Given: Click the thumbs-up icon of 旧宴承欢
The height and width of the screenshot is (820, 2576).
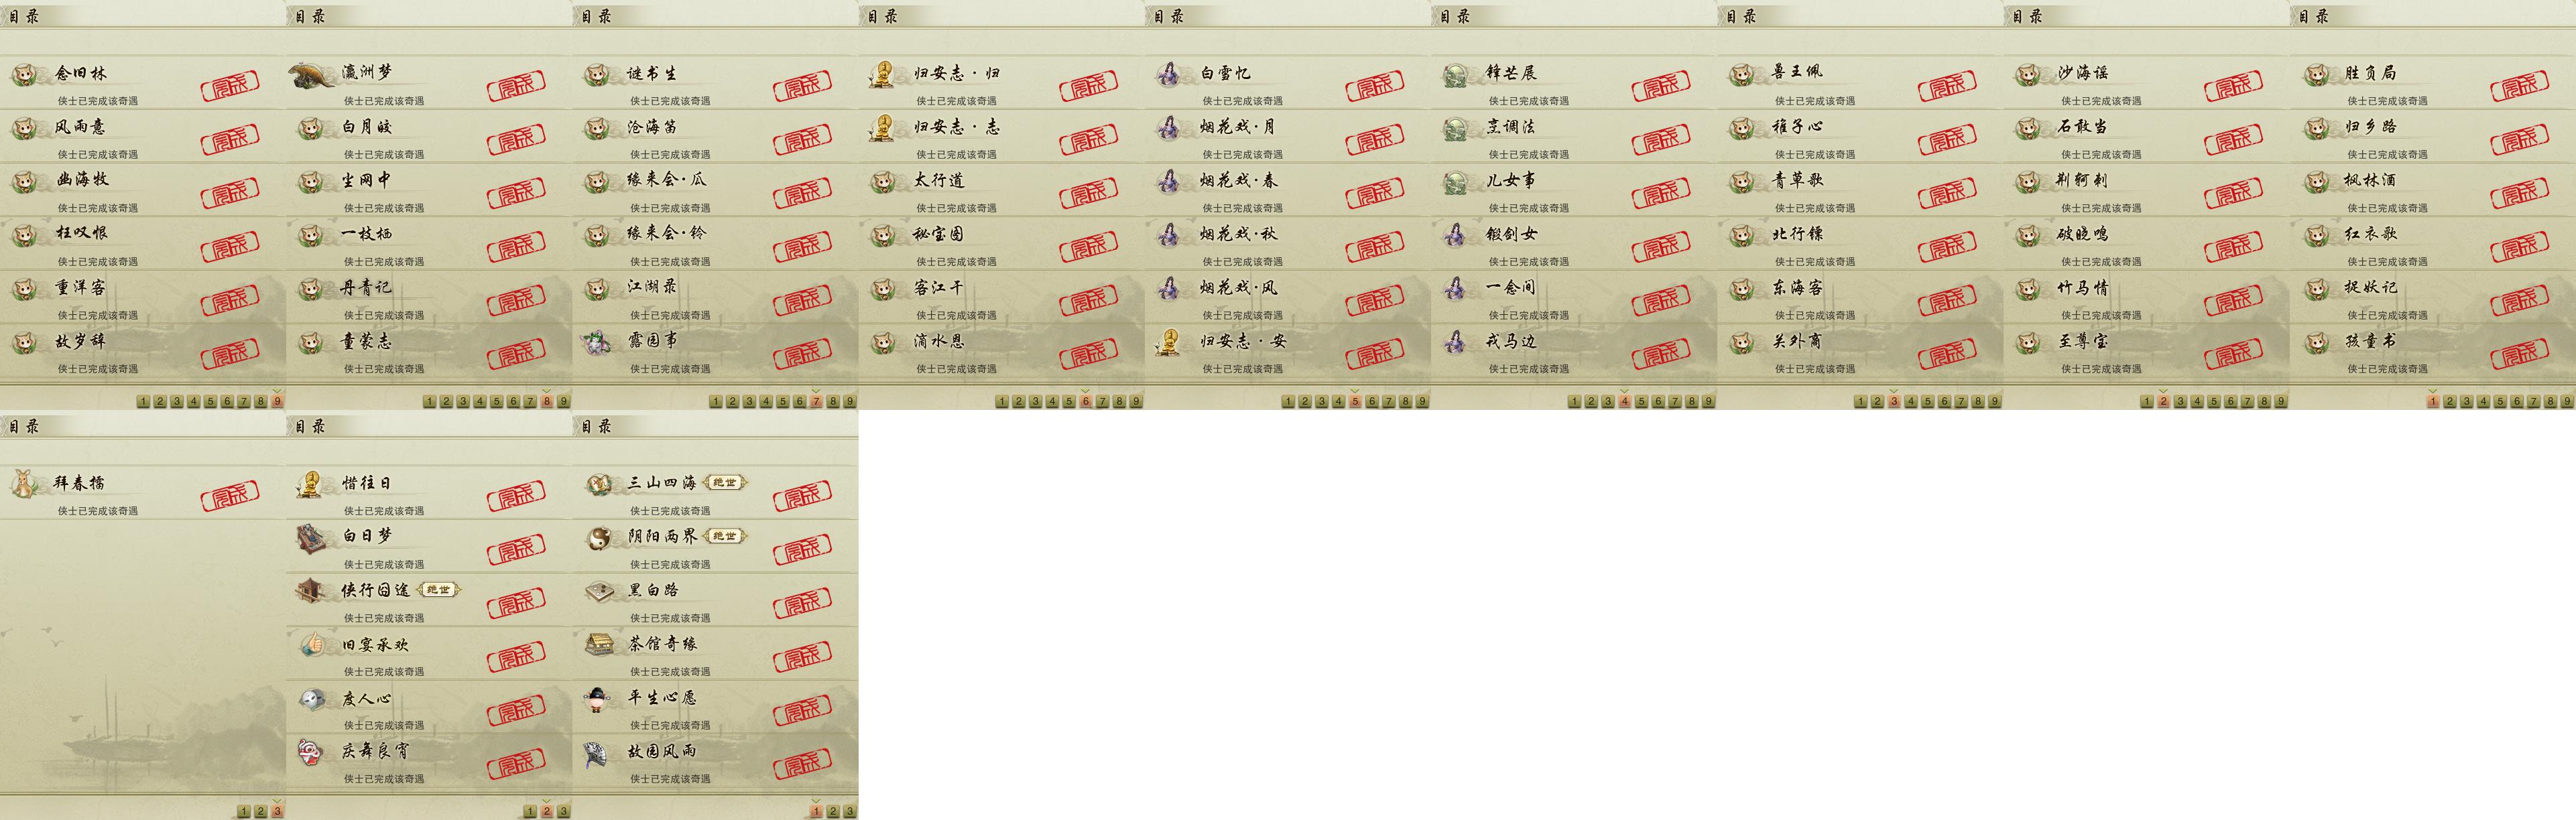Looking at the screenshot, I should (x=311, y=645).
